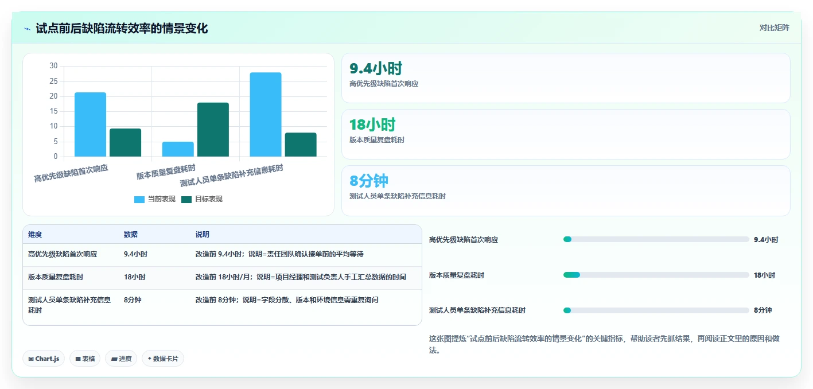Click the 9.4小时 cell in the table
The width and height of the screenshot is (813, 389).
pyautogui.click(x=135, y=254)
